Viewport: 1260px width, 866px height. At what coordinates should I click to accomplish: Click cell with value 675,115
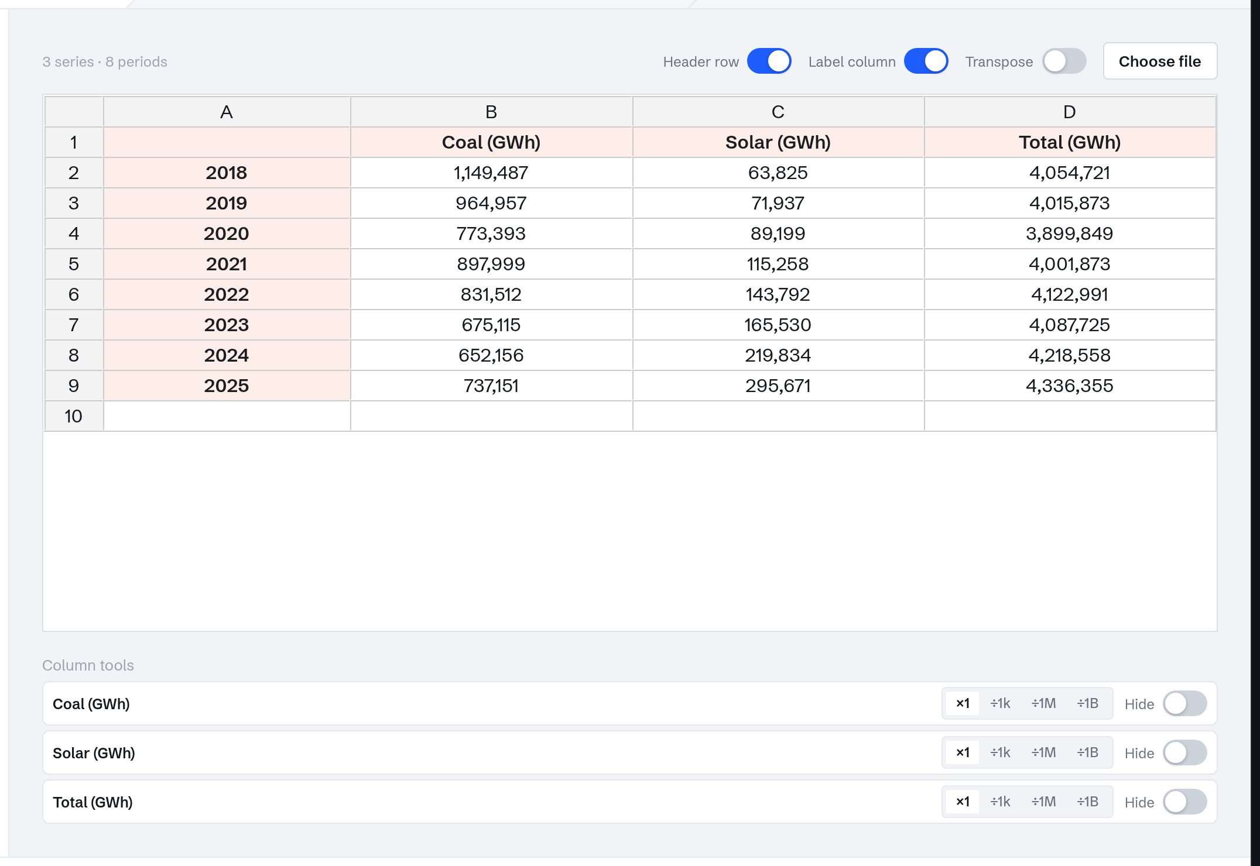(491, 325)
